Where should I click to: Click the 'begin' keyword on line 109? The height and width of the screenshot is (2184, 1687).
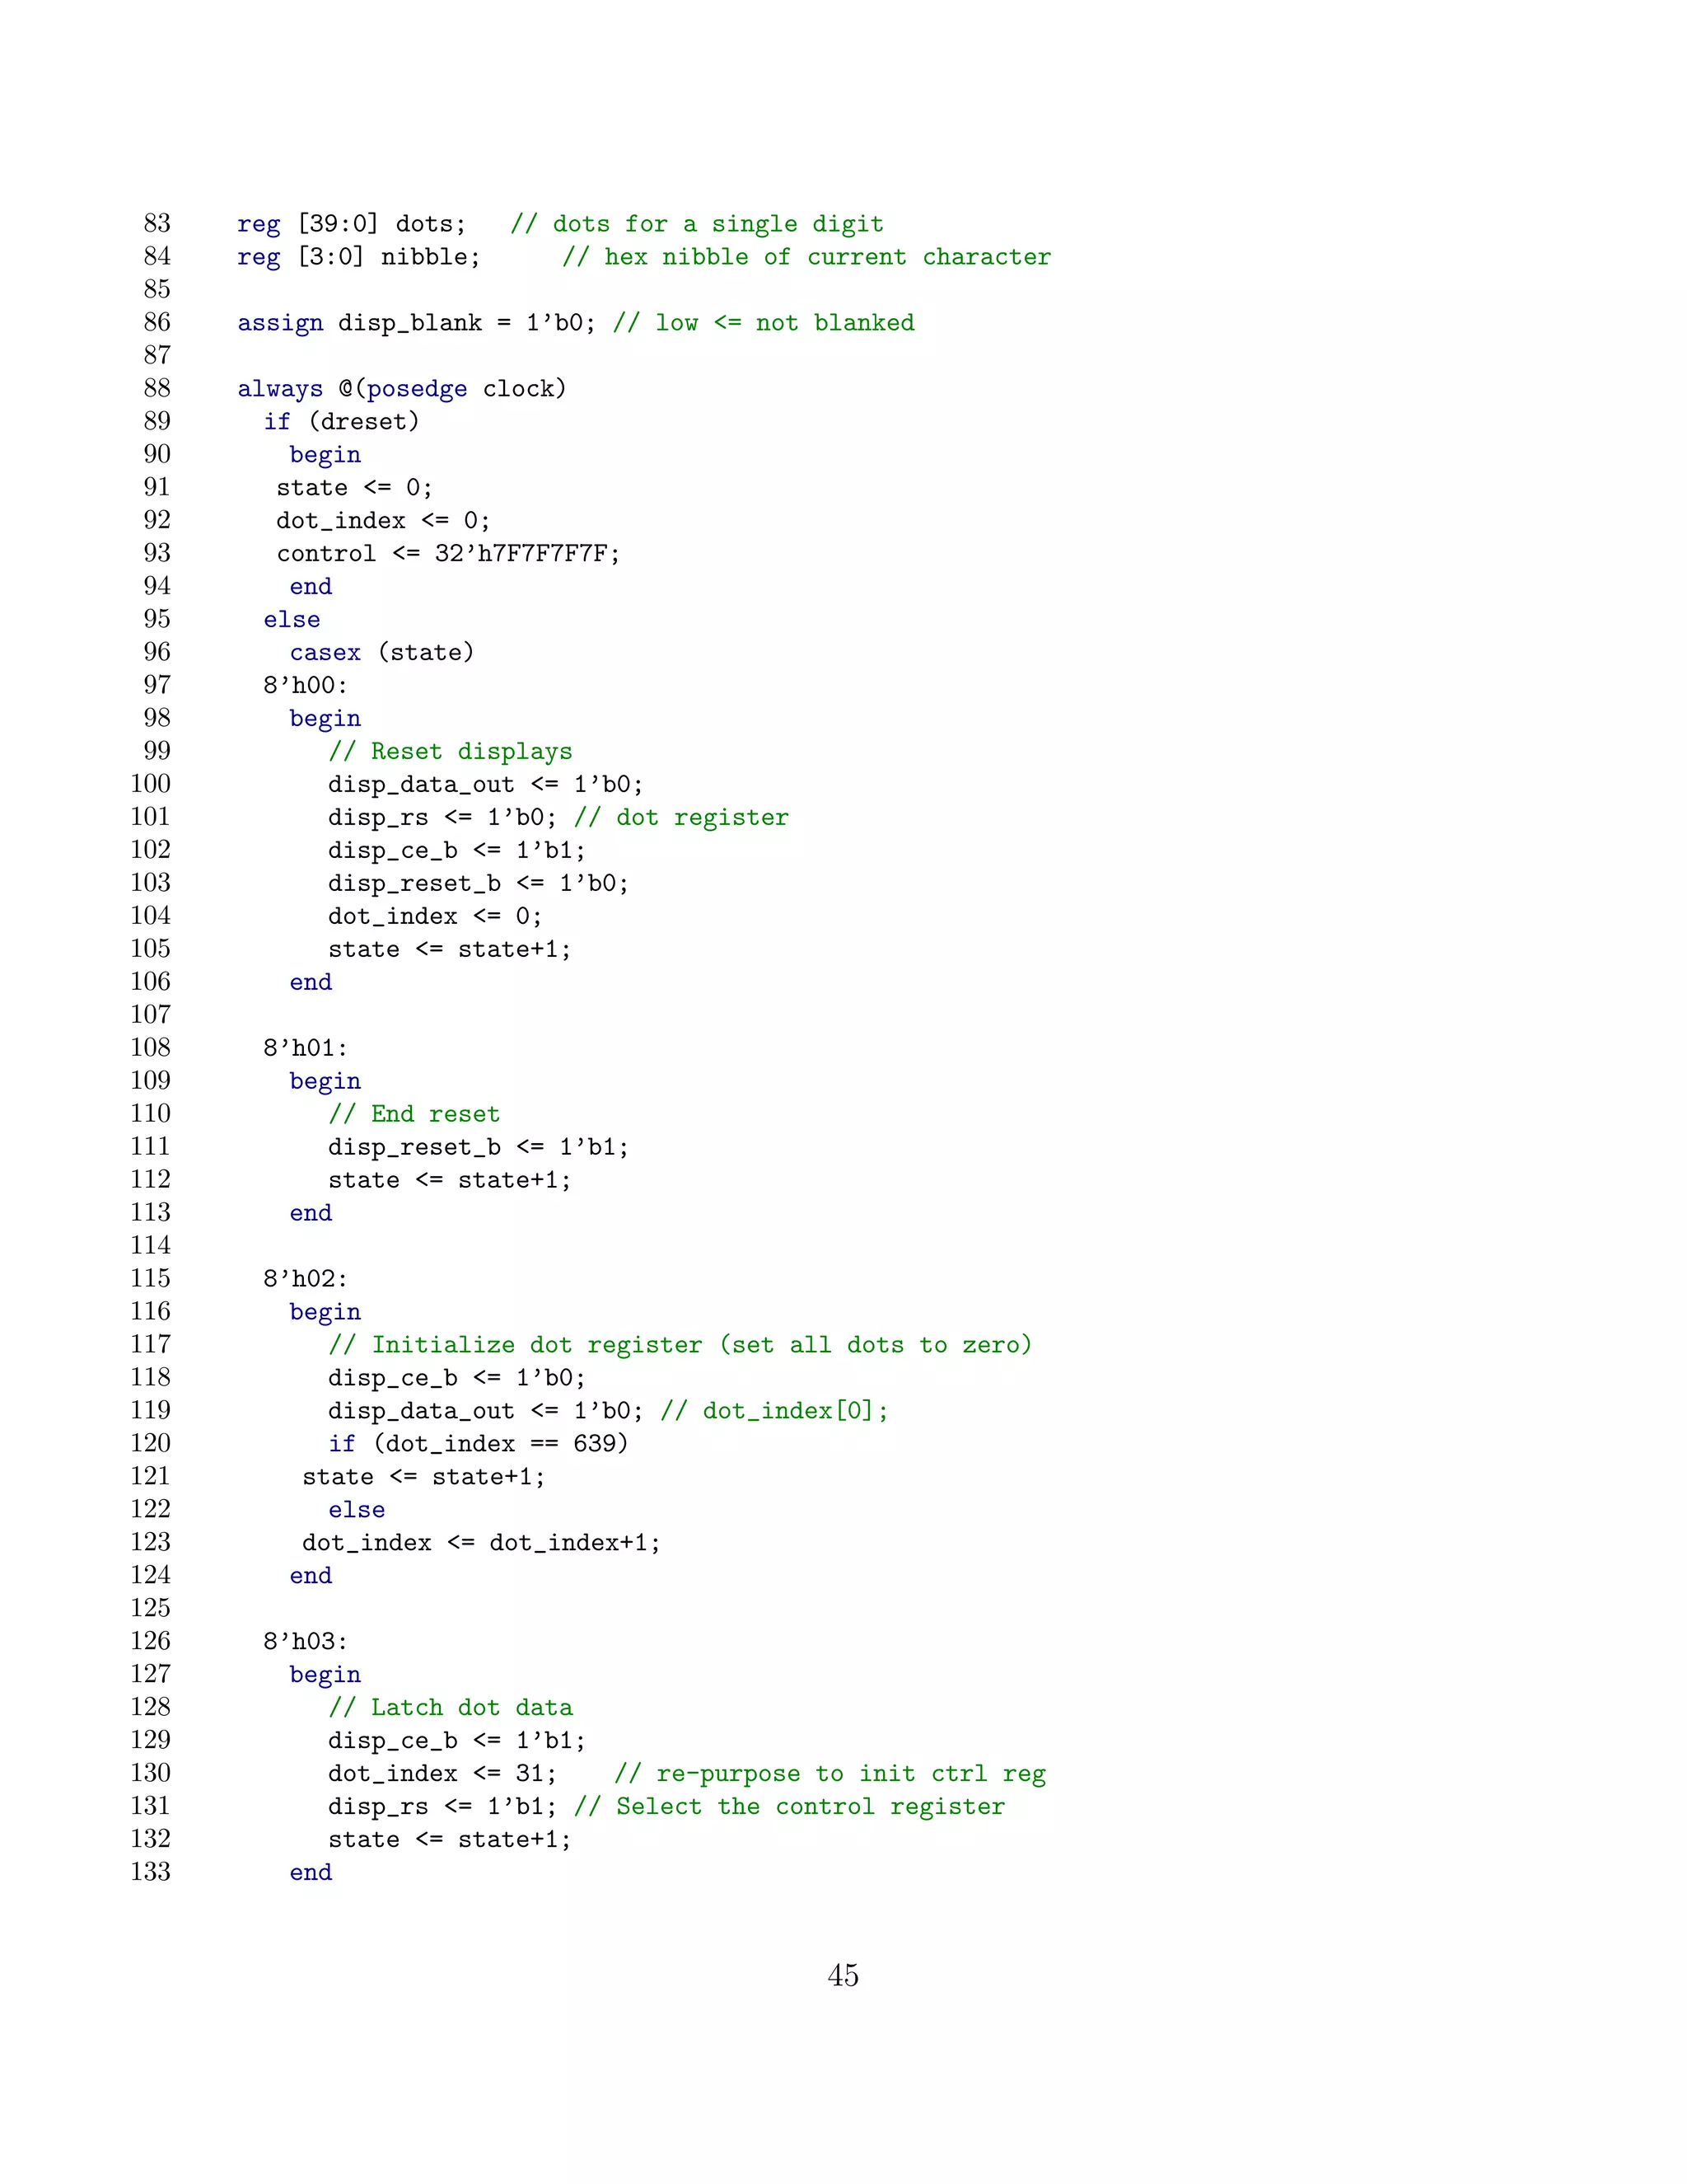point(325,1083)
